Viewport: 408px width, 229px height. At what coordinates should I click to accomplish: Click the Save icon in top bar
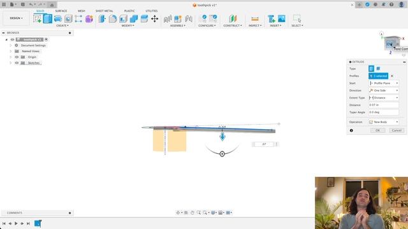(23, 4)
